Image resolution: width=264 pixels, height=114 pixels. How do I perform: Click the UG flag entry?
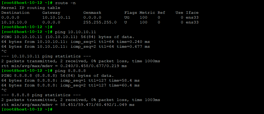pyautogui.click(x=127, y=17)
